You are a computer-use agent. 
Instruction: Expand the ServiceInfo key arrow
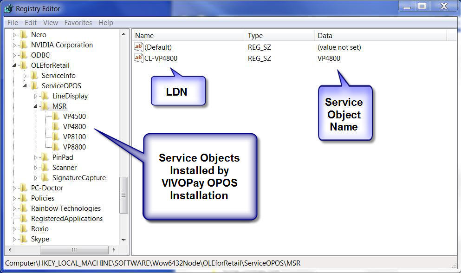tap(25, 76)
